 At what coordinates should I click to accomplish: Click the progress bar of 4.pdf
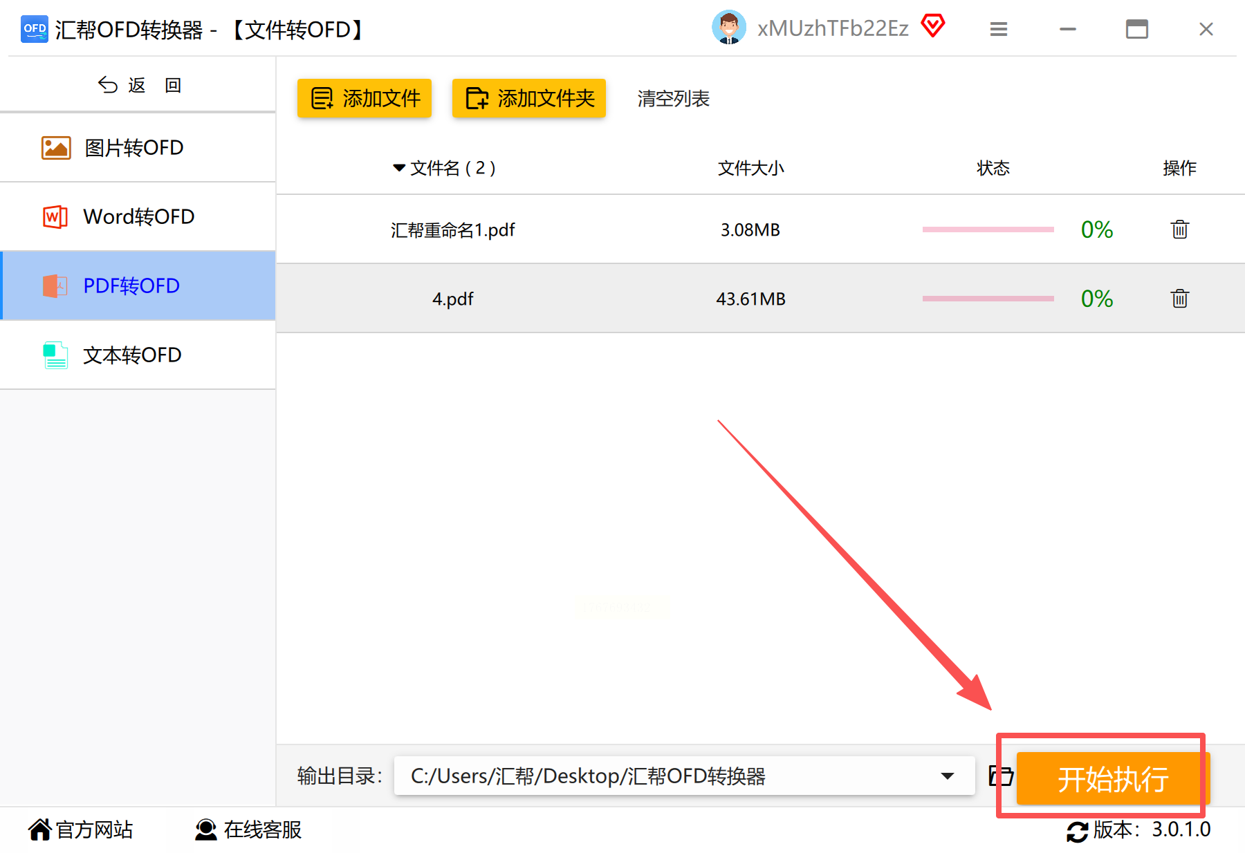988,299
